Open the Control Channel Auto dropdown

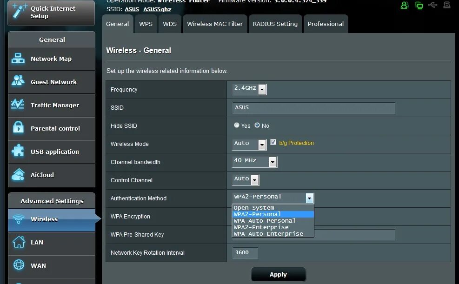[246, 179]
